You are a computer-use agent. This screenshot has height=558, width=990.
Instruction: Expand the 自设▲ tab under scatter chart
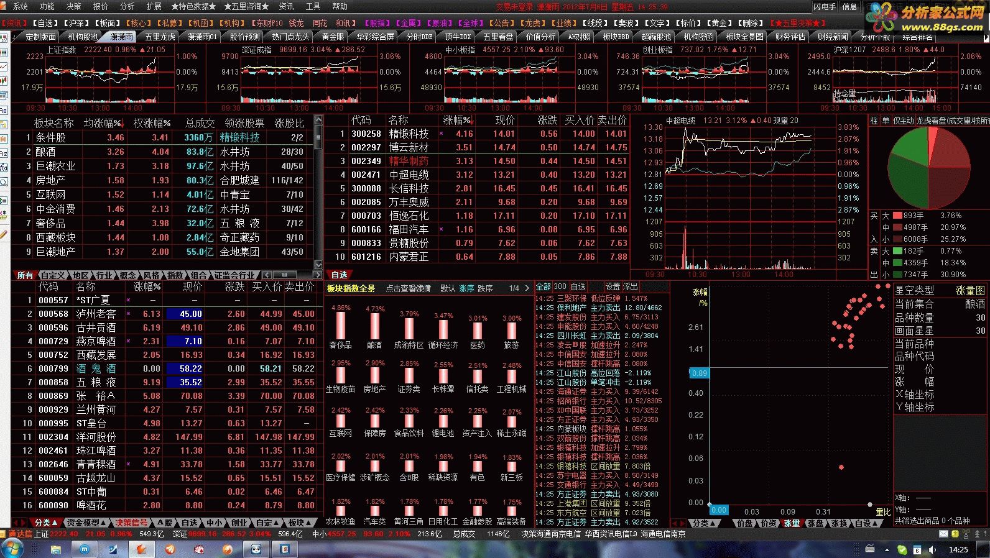pos(867,523)
